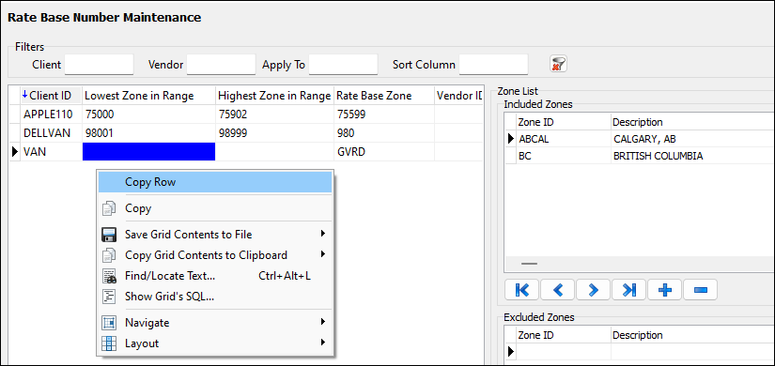Go to next Included Zones record
Viewport: 775px width, 366px height.
[593, 290]
